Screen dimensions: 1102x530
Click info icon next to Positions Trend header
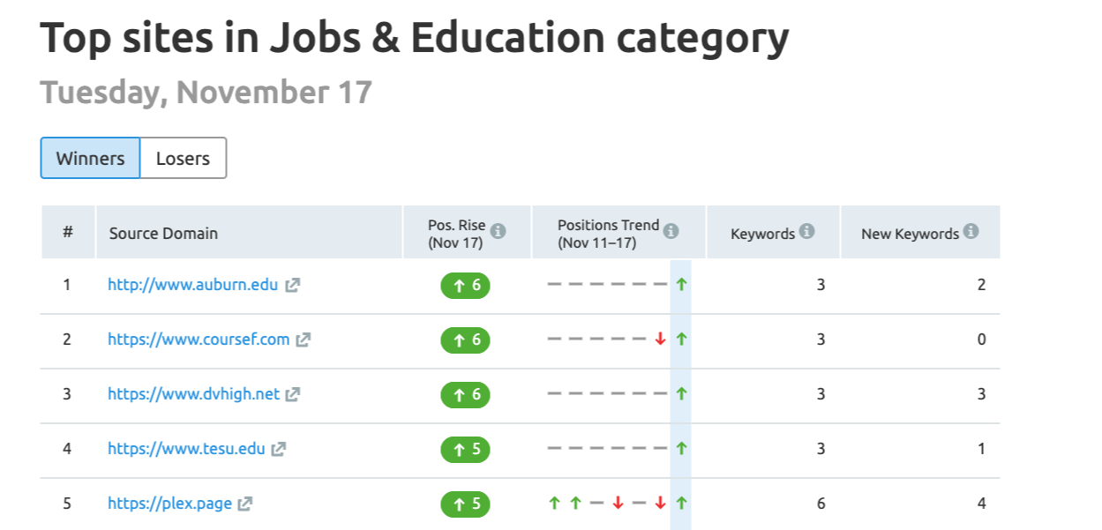pos(671,232)
